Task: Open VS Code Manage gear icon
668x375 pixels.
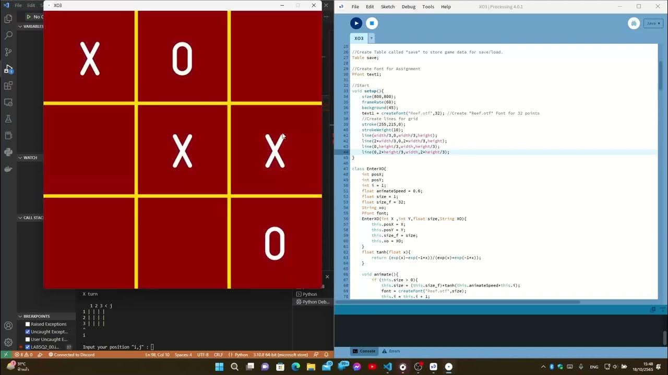Action: point(8,342)
